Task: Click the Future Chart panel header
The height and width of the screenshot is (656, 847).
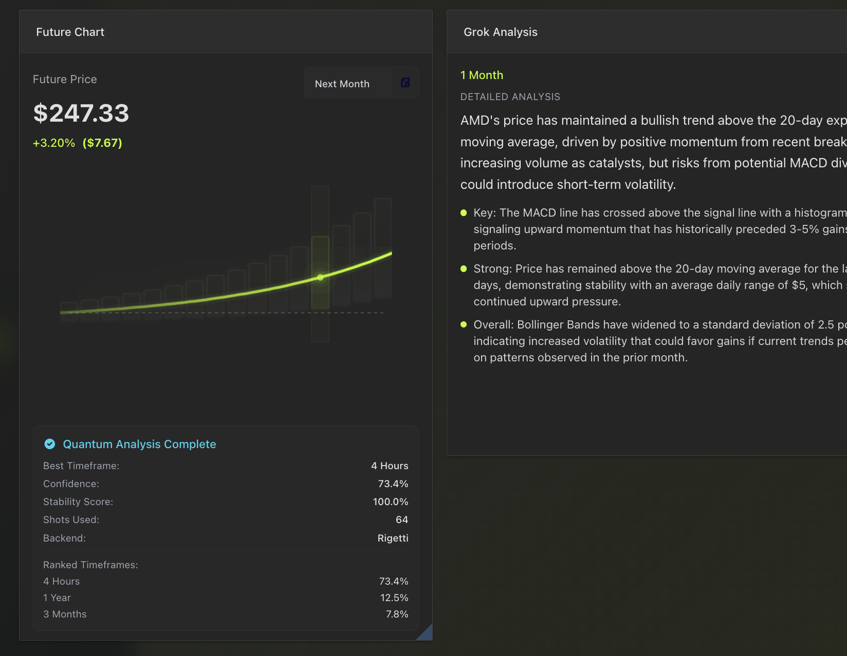Action: (x=226, y=32)
